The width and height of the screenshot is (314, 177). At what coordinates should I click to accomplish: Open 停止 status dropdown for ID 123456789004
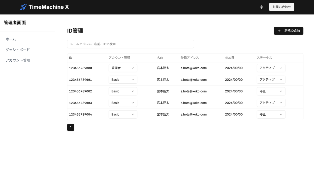(x=271, y=114)
